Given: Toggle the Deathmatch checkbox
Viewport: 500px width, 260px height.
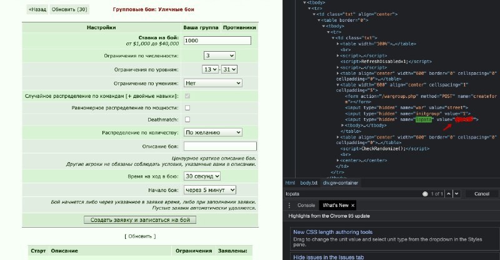Looking at the screenshot, I should click(x=187, y=120).
